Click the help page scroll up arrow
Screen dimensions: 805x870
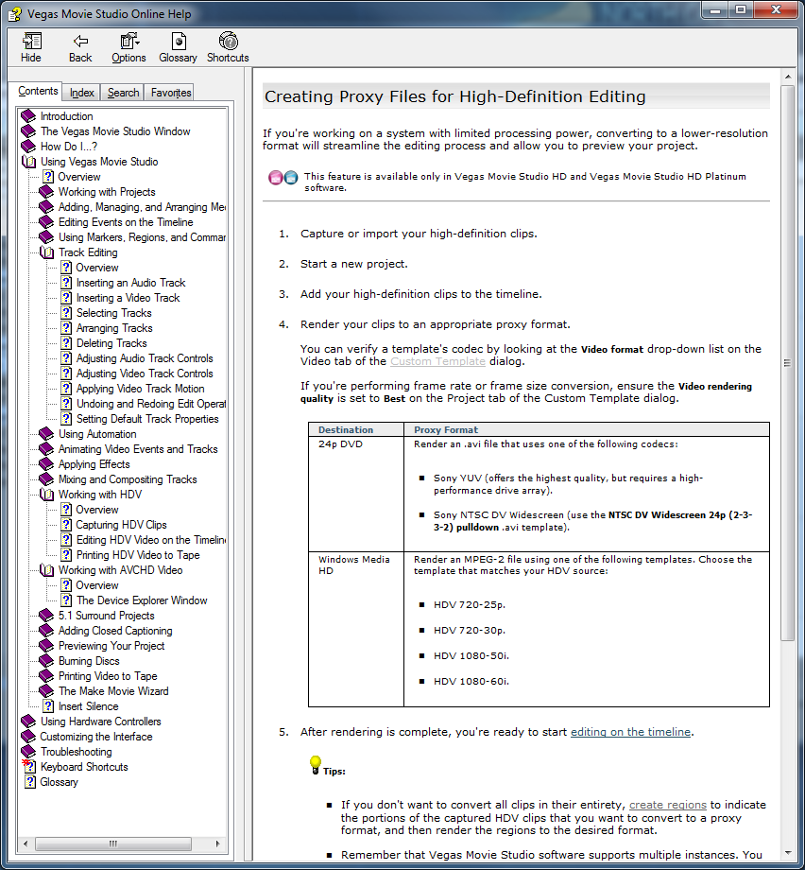coord(787,76)
